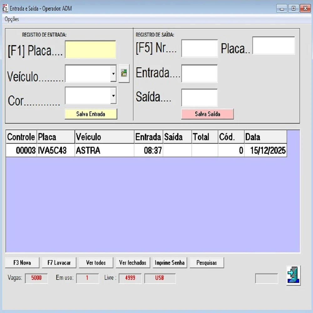313x313 pixels.
Task: Click the exit door icon
Action: point(293,275)
